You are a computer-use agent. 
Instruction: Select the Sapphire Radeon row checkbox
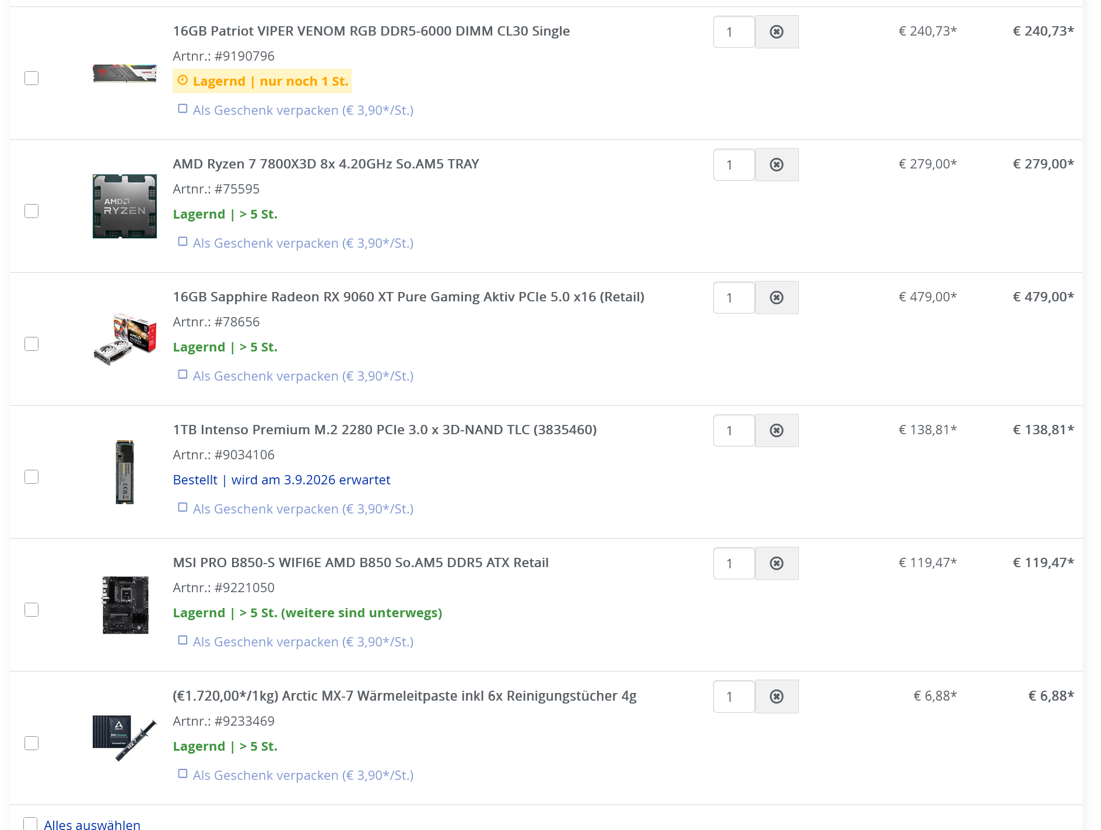click(x=31, y=344)
